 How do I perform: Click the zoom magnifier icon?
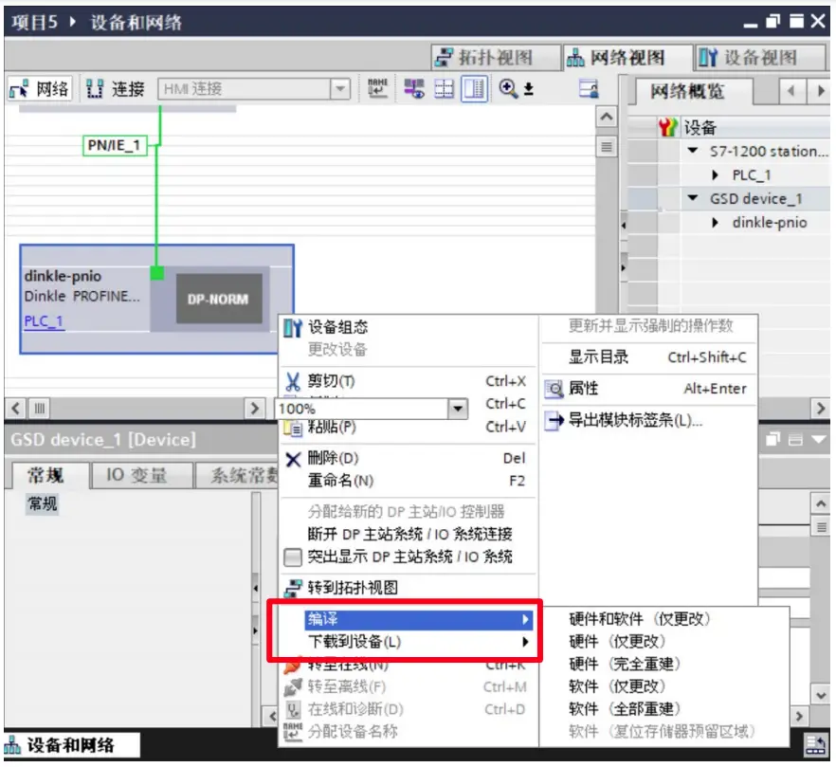click(x=508, y=88)
